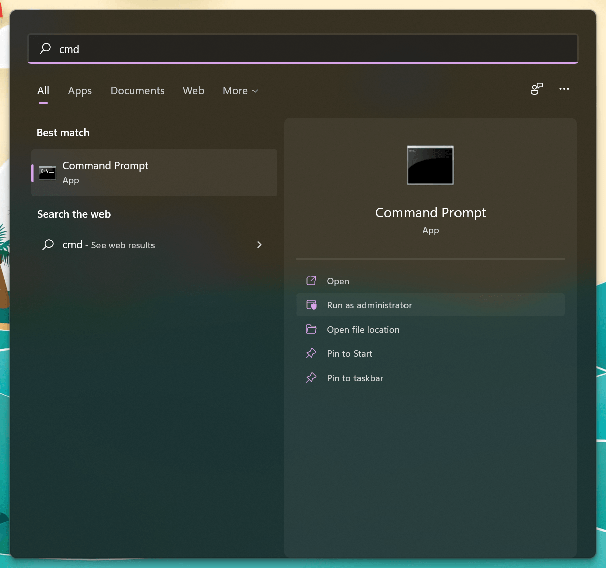Switch to the Documents tab
This screenshot has width=606, height=568.
pos(137,91)
